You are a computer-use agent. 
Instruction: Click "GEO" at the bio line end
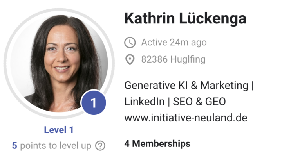tap(215, 102)
